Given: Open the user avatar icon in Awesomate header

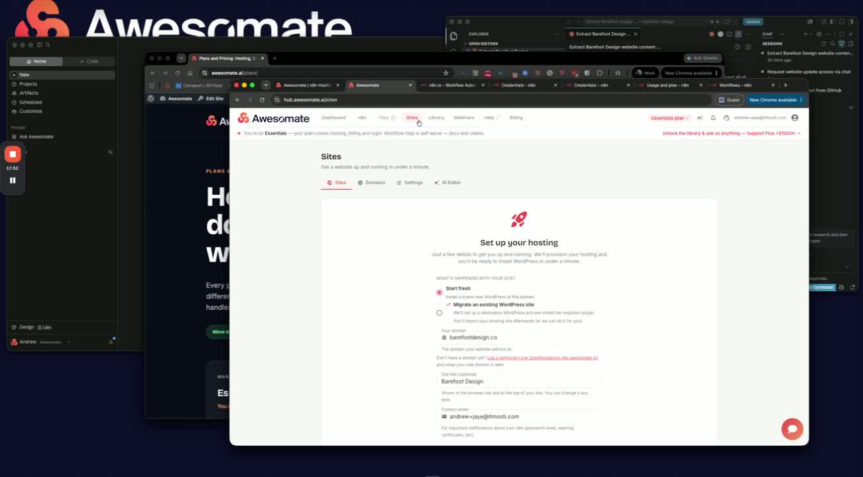Looking at the screenshot, I should 795,118.
